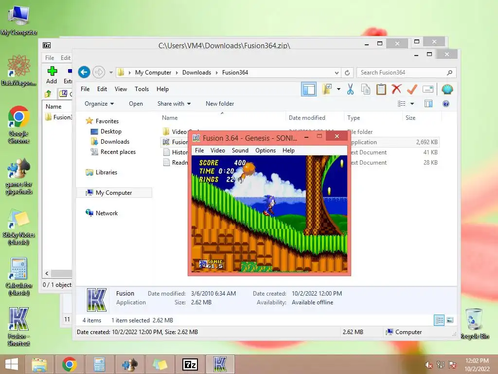Open the Google Chrome desktop icon
498x374 pixels.
point(19,125)
